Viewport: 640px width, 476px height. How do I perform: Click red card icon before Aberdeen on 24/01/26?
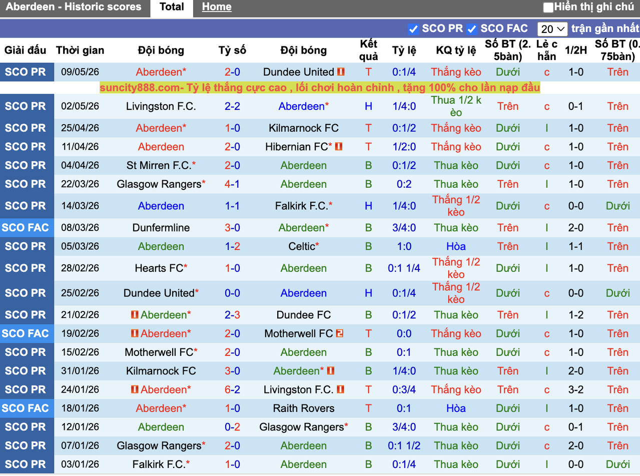point(135,389)
